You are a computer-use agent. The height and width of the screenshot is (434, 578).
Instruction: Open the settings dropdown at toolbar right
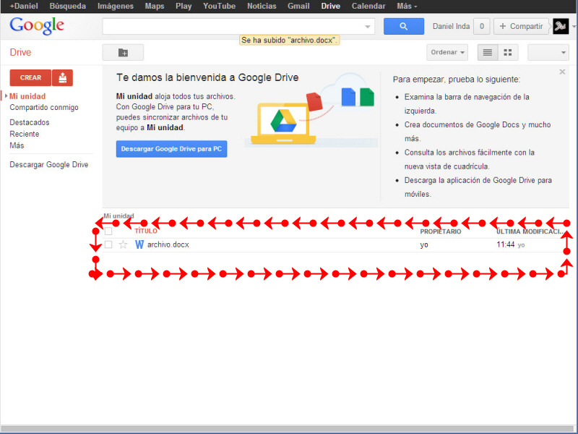(548, 52)
